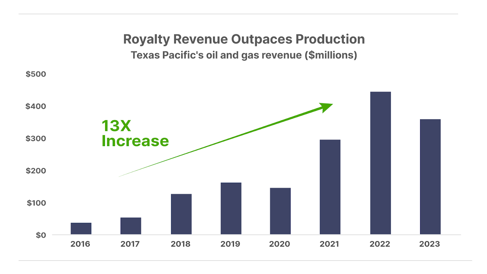487x274 pixels.
Task: Select the 2023 revenue bar
Action: pyautogui.click(x=430, y=177)
